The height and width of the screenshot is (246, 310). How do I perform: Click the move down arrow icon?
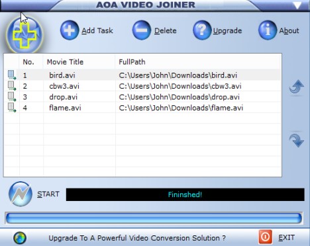(297, 140)
